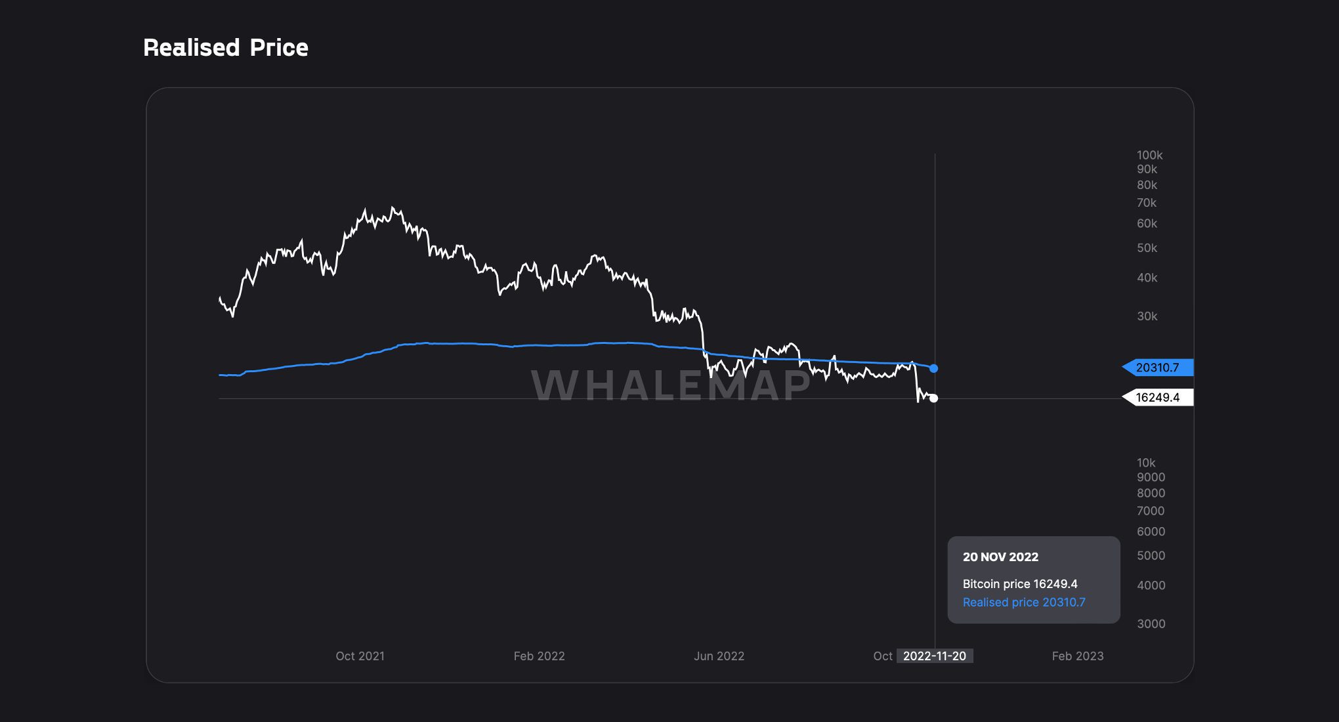The image size is (1339, 722).
Task: Select the Jun 2022 axis label
Action: coord(719,656)
